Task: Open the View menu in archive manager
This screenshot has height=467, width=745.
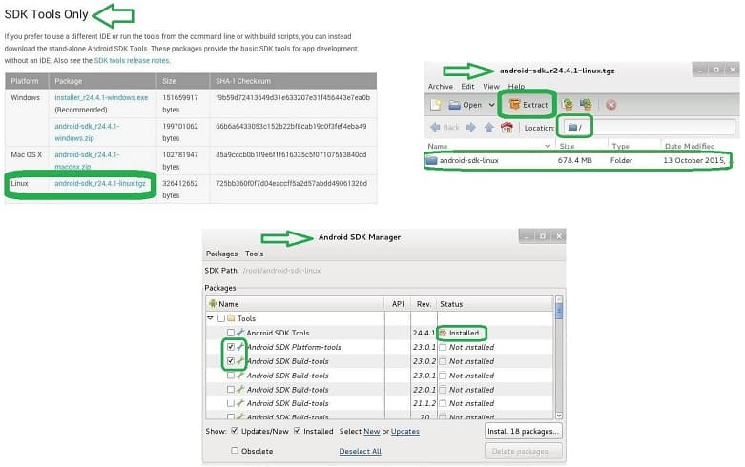Action: point(491,87)
